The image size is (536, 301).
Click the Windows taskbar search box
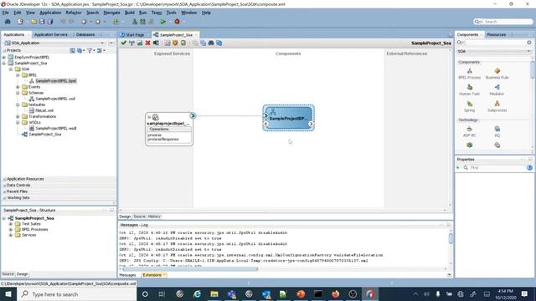pos(76,293)
